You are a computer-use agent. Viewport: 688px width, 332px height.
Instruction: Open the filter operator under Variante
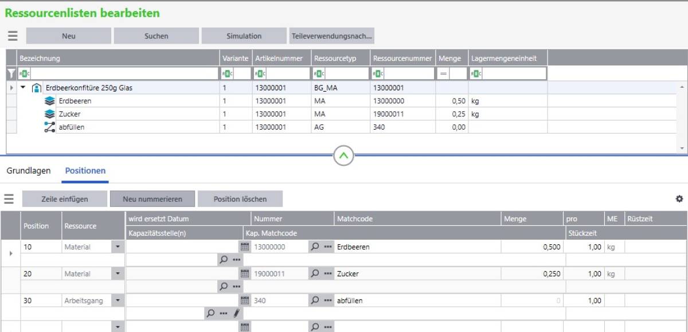227,73
